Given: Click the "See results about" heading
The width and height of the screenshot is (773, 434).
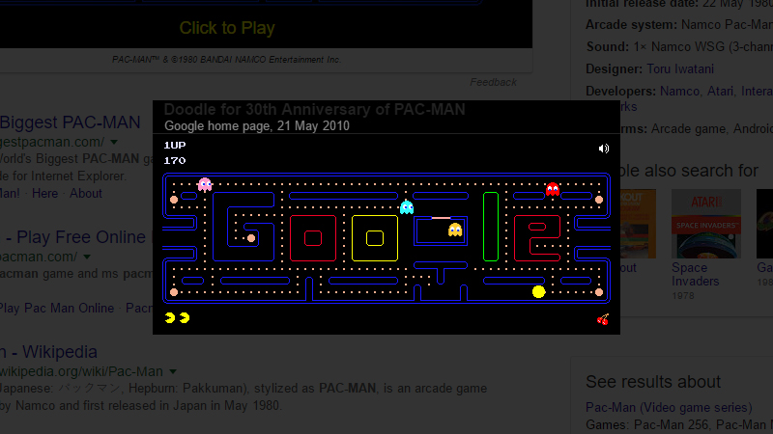Looking at the screenshot, I should click(653, 382).
